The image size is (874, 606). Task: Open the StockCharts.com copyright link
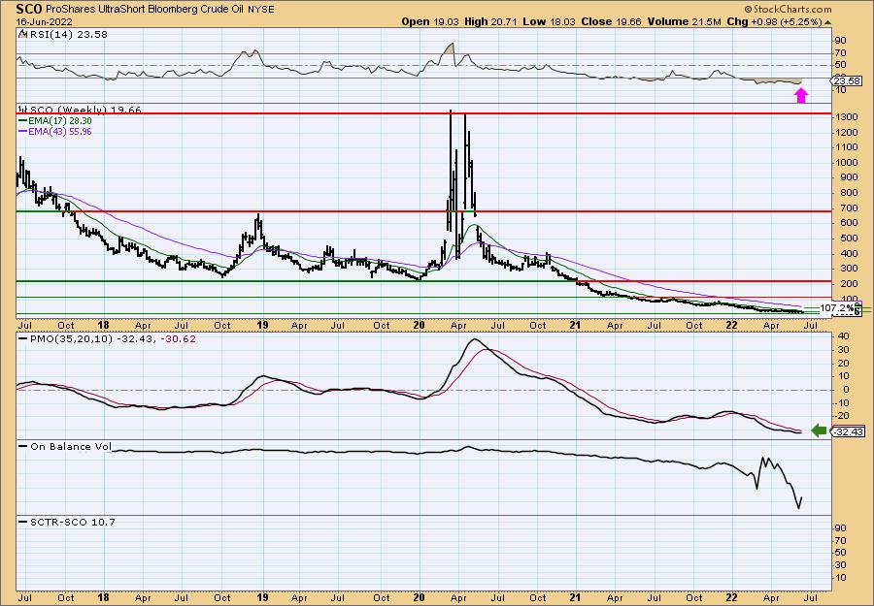point(788,9)
